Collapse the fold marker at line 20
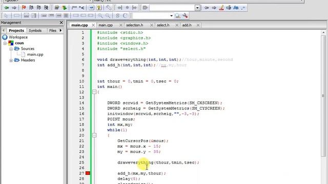 [x=94, y=135]
